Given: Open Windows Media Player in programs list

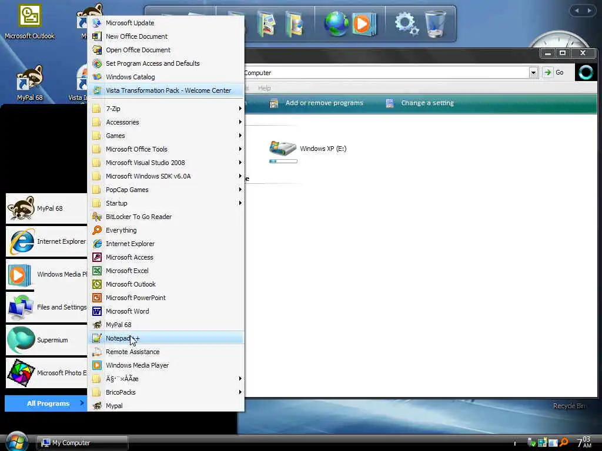Looking at the screenshot, I should [x=166, y=365].
